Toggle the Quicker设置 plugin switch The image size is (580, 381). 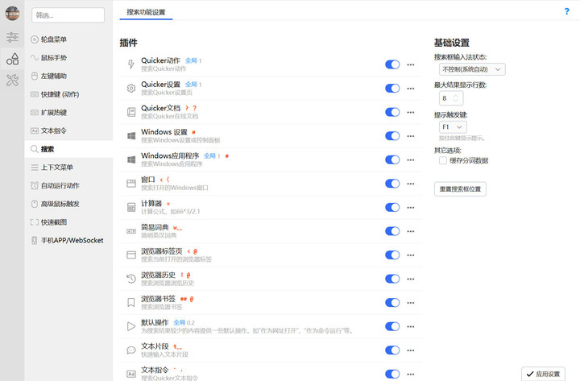tap(392, 89)
